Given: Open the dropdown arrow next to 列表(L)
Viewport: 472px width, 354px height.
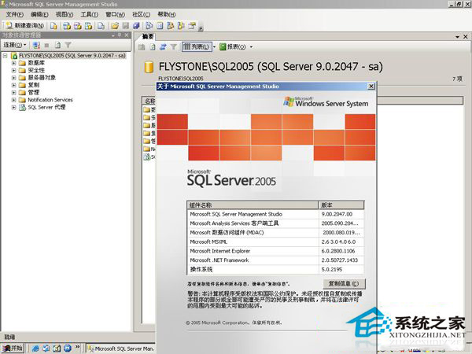Looking at the screenshot, I should (x=214, y=47).
